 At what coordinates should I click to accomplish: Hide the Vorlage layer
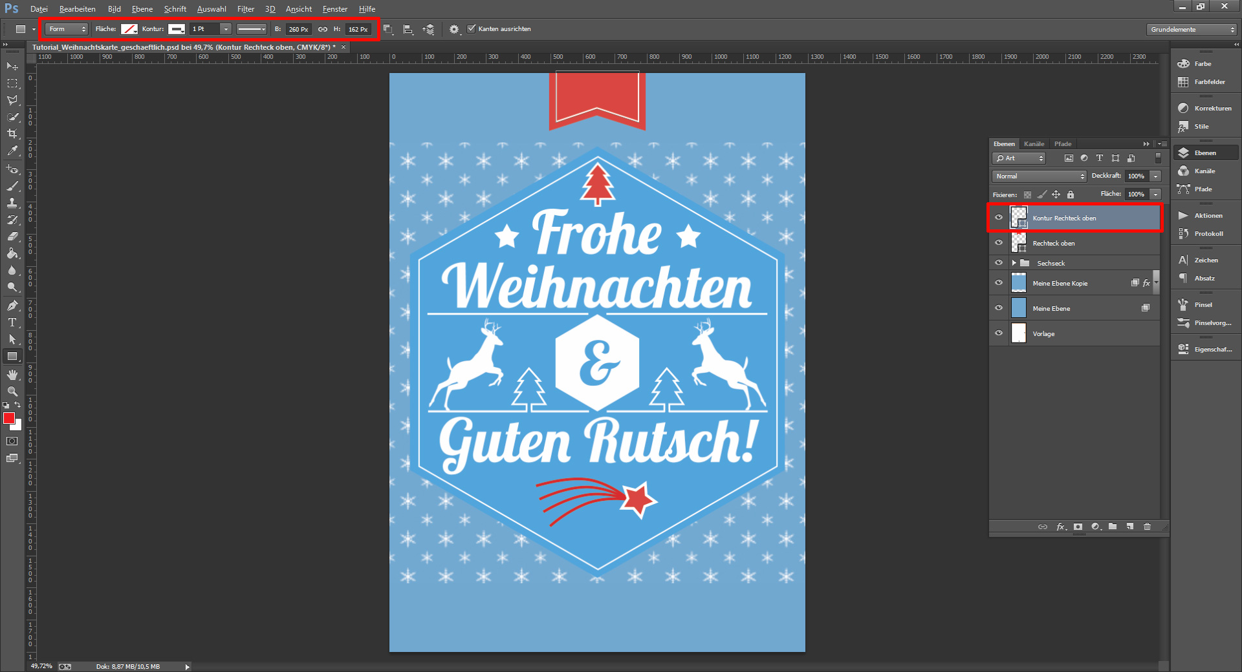point(999,333)
